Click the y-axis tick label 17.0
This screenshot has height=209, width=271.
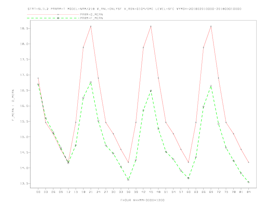[x=24, y=75]
